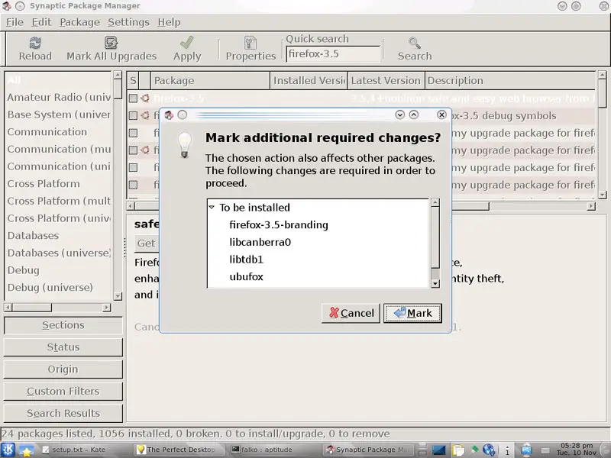Click sections list scroll down arrow
The image size is (611, 458).
[x=118, y=296]
